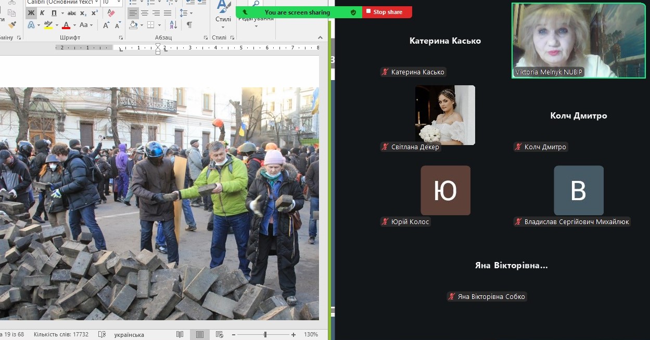
Task: Select Світлана Декер participant photo
Action: pyautogui.click(x=445, y=115)
